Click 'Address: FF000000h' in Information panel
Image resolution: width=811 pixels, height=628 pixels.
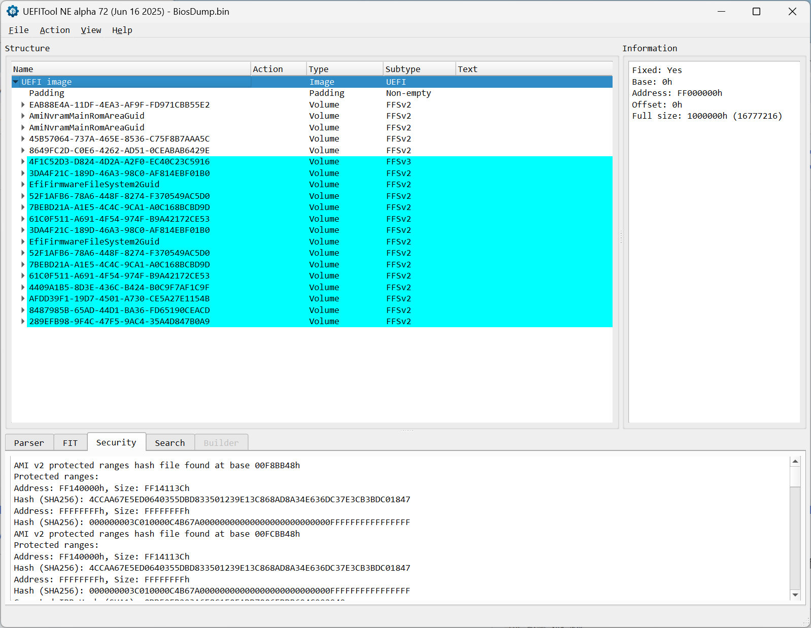[x=677, y=93]
